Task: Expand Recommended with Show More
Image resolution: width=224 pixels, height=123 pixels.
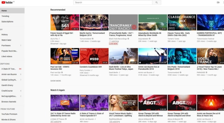Action: [x=56, y=81]
